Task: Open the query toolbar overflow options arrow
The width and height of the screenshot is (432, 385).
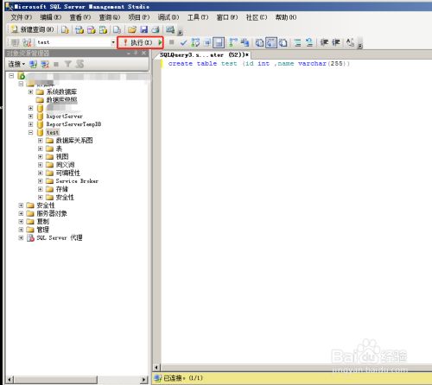Action: 360,46
